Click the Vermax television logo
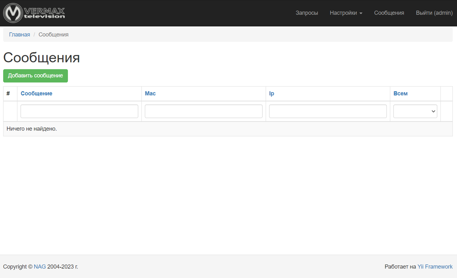The width and height of the screenshot is (457, 278). click(34, 13)
